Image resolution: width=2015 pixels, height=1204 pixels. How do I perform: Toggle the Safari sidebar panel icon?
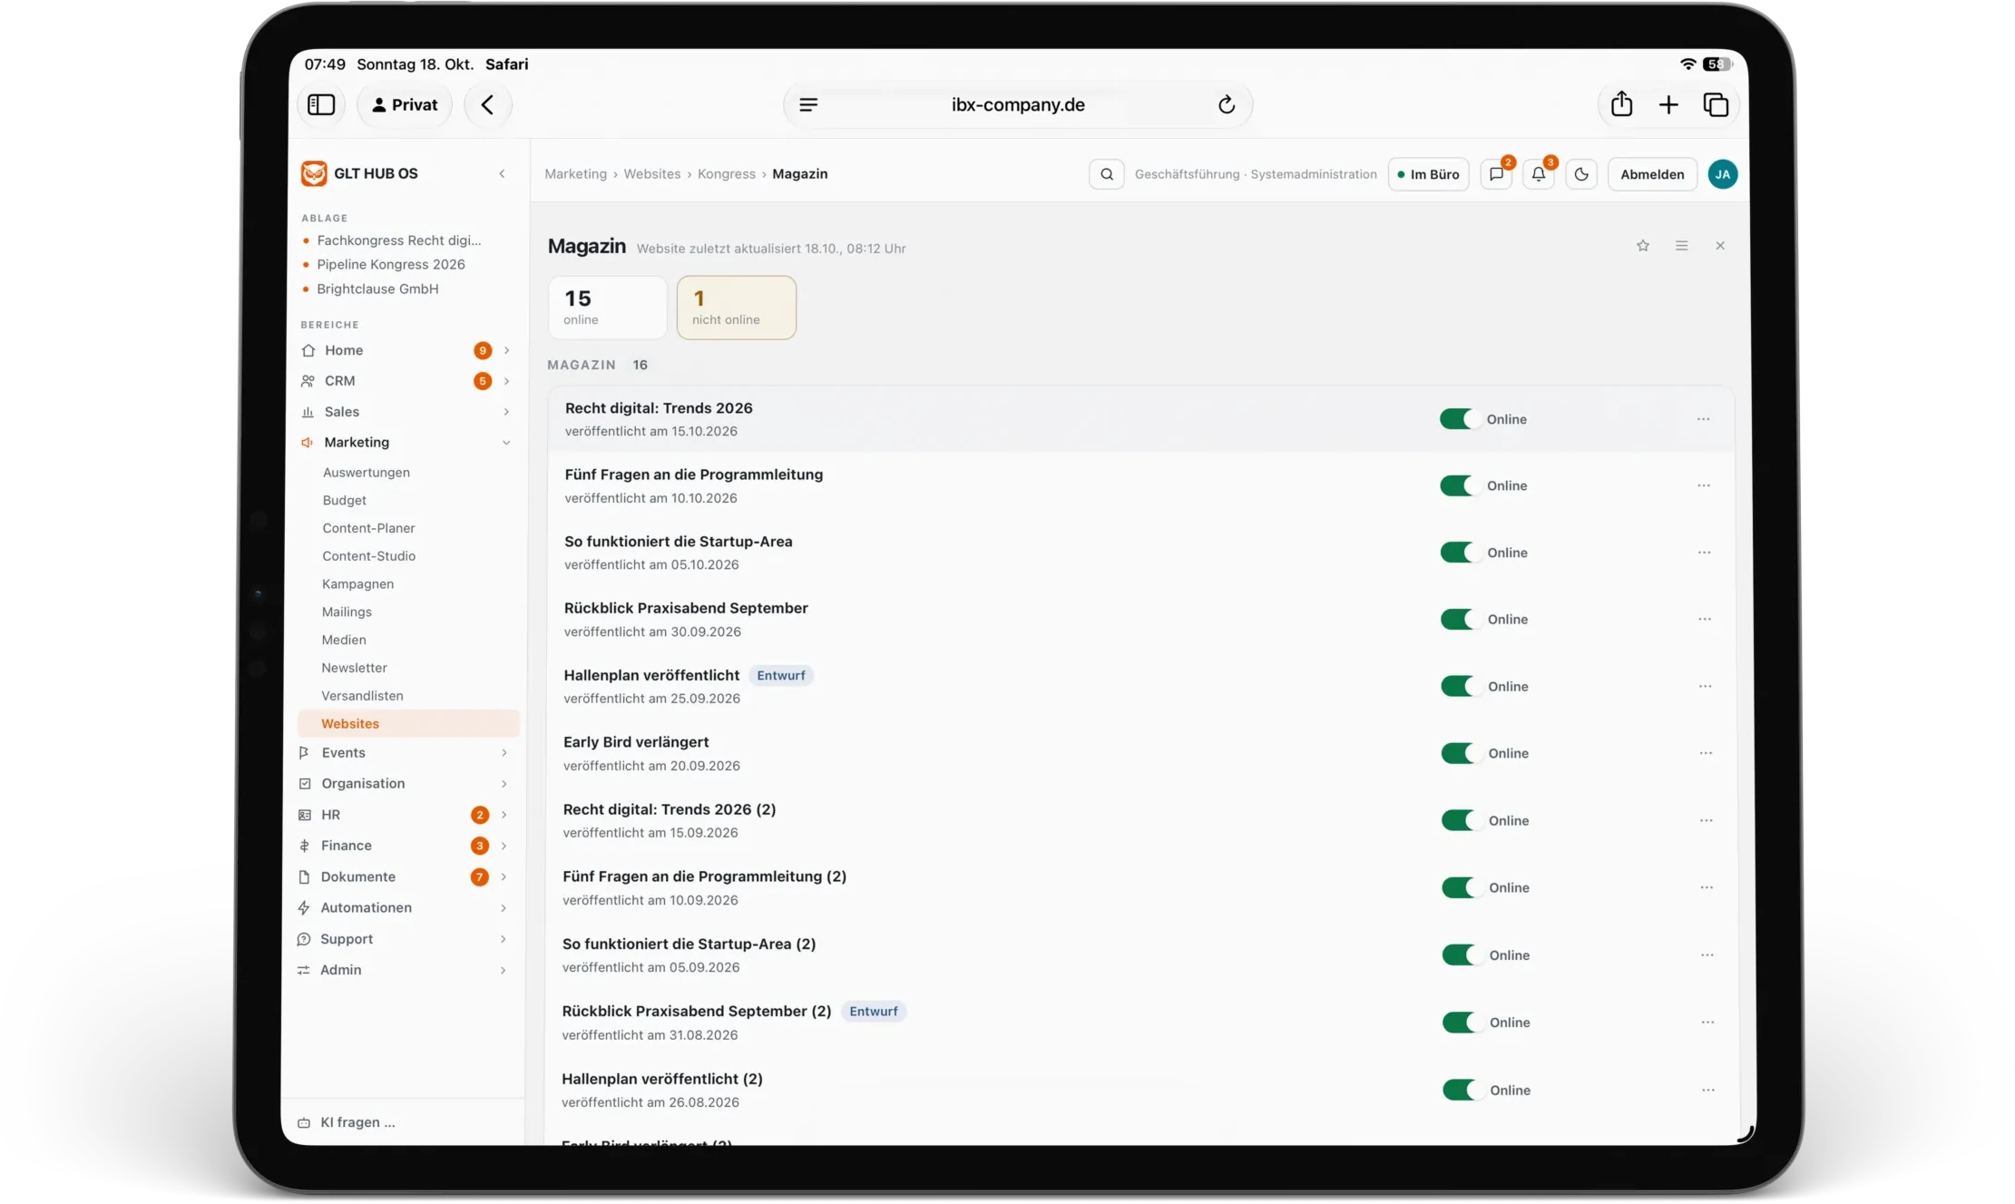[321, 105]
